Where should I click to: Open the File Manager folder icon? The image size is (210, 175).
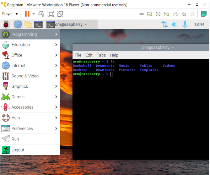click(x=28, y=24)
